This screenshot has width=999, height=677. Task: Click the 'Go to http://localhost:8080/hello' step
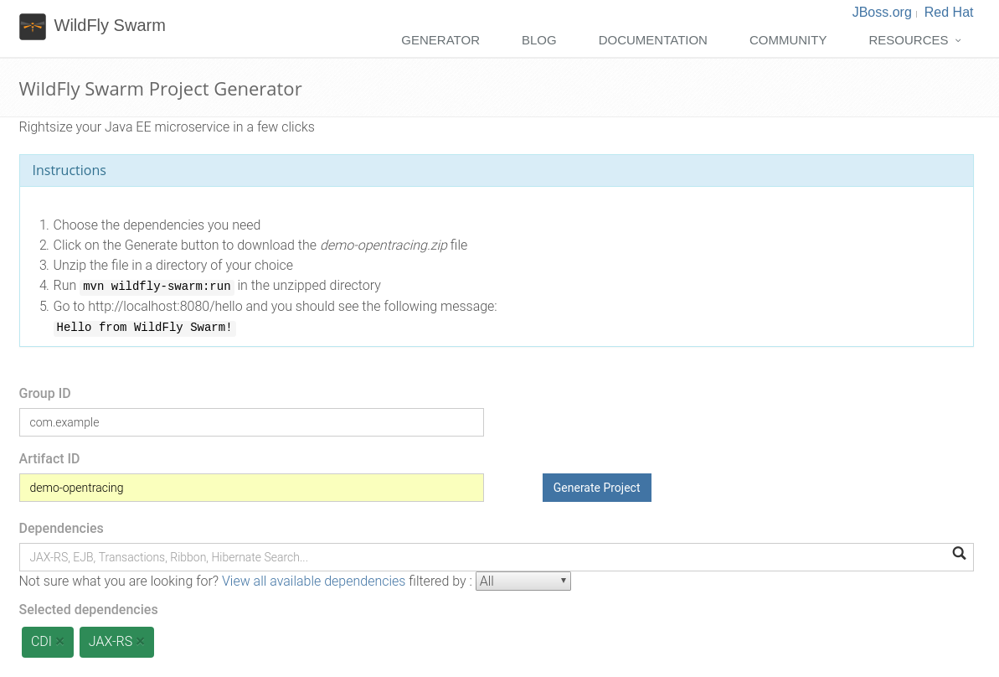[275, 306]
